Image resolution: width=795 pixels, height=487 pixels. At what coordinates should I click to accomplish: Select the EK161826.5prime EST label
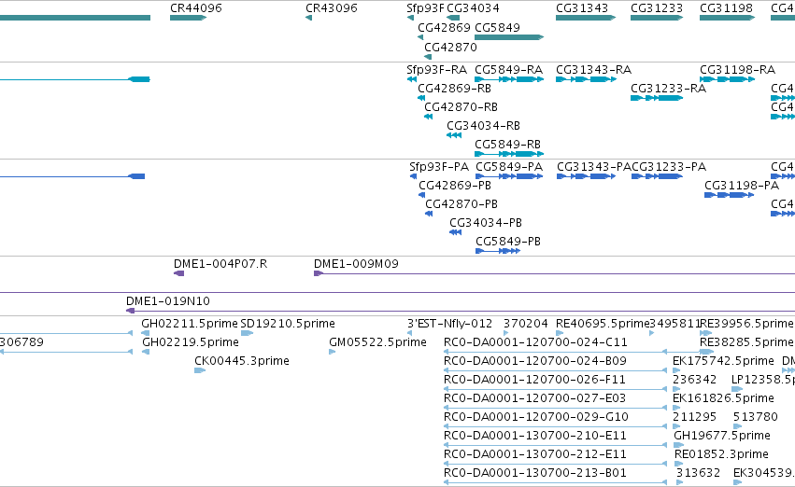point(723,398)
